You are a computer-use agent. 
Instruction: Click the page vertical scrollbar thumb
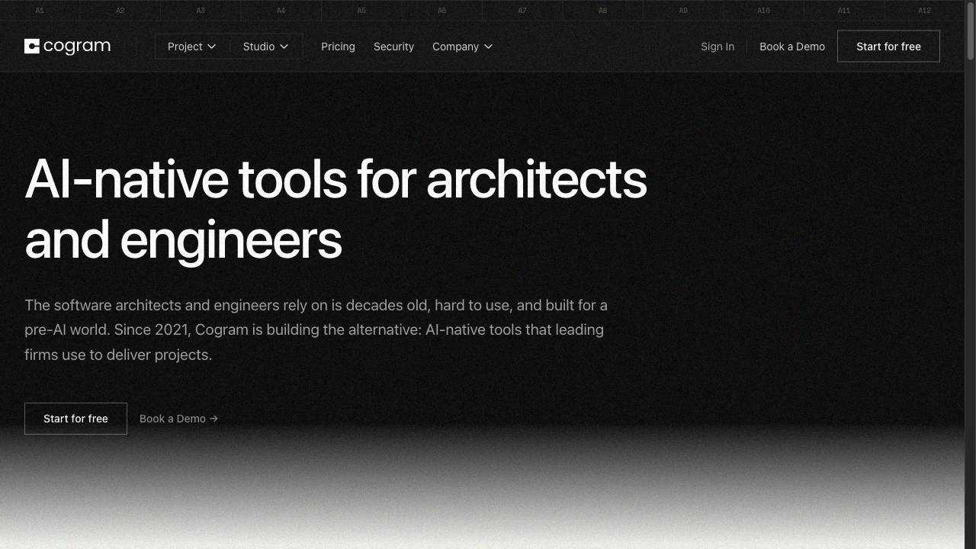click(x=971, y=30)
